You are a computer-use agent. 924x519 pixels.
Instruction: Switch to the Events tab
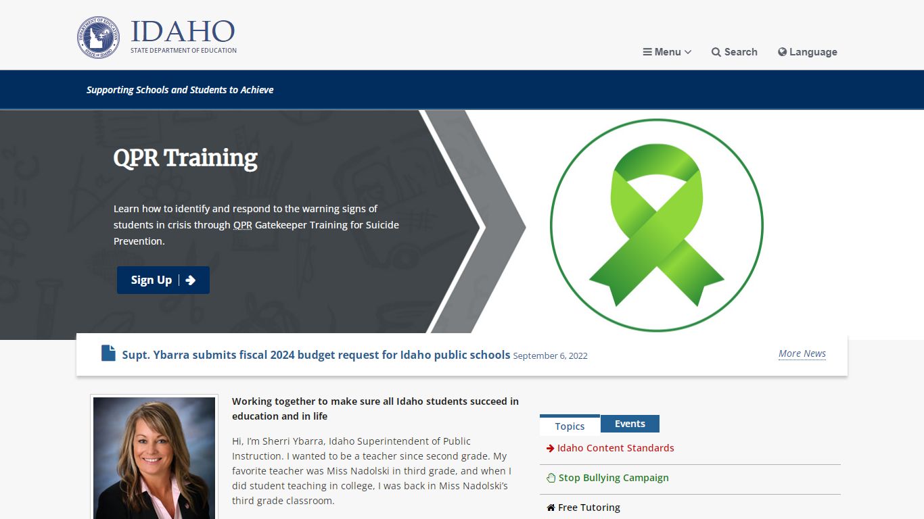[x=630, y=424]
